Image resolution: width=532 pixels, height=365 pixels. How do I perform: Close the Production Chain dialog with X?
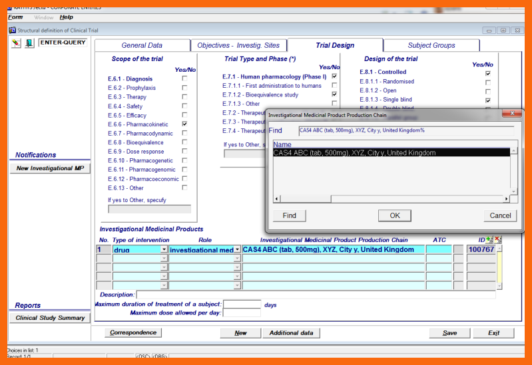pyautogui.click(x=511, y=114)
